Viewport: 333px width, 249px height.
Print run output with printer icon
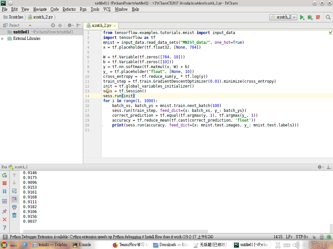click(x=14, y=207)
